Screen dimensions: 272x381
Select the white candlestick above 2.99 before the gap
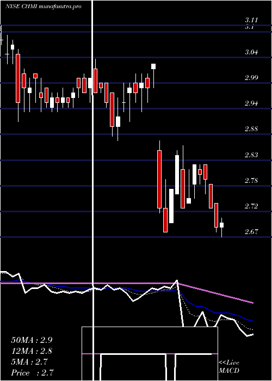tap(153, 66)
